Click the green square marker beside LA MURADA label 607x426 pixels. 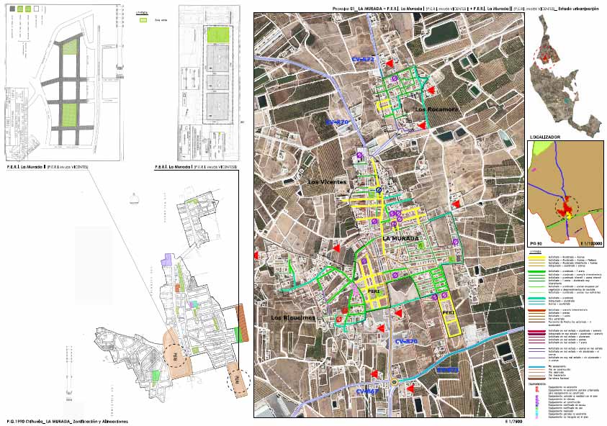[421, 245]
